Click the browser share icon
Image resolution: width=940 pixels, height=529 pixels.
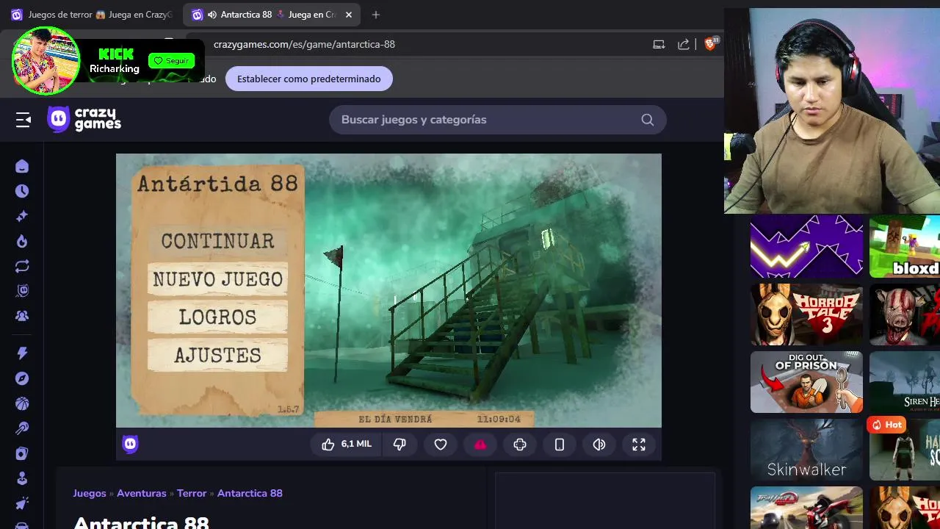coord(684,44)
